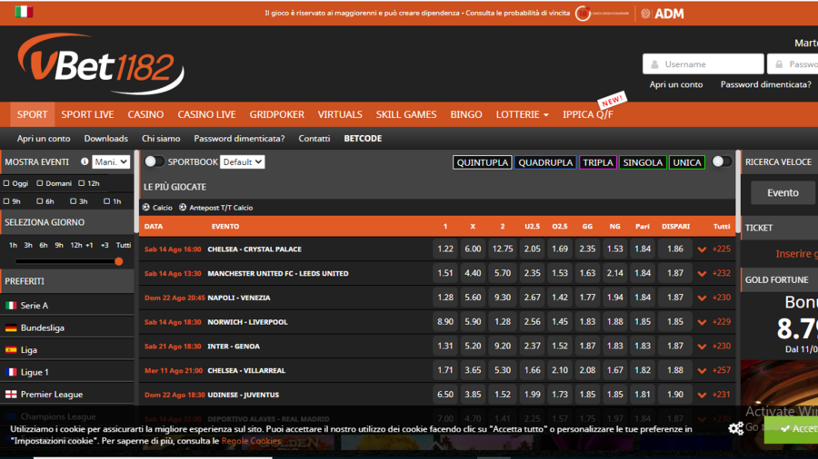Open the BINGO tab

(466, 114)
